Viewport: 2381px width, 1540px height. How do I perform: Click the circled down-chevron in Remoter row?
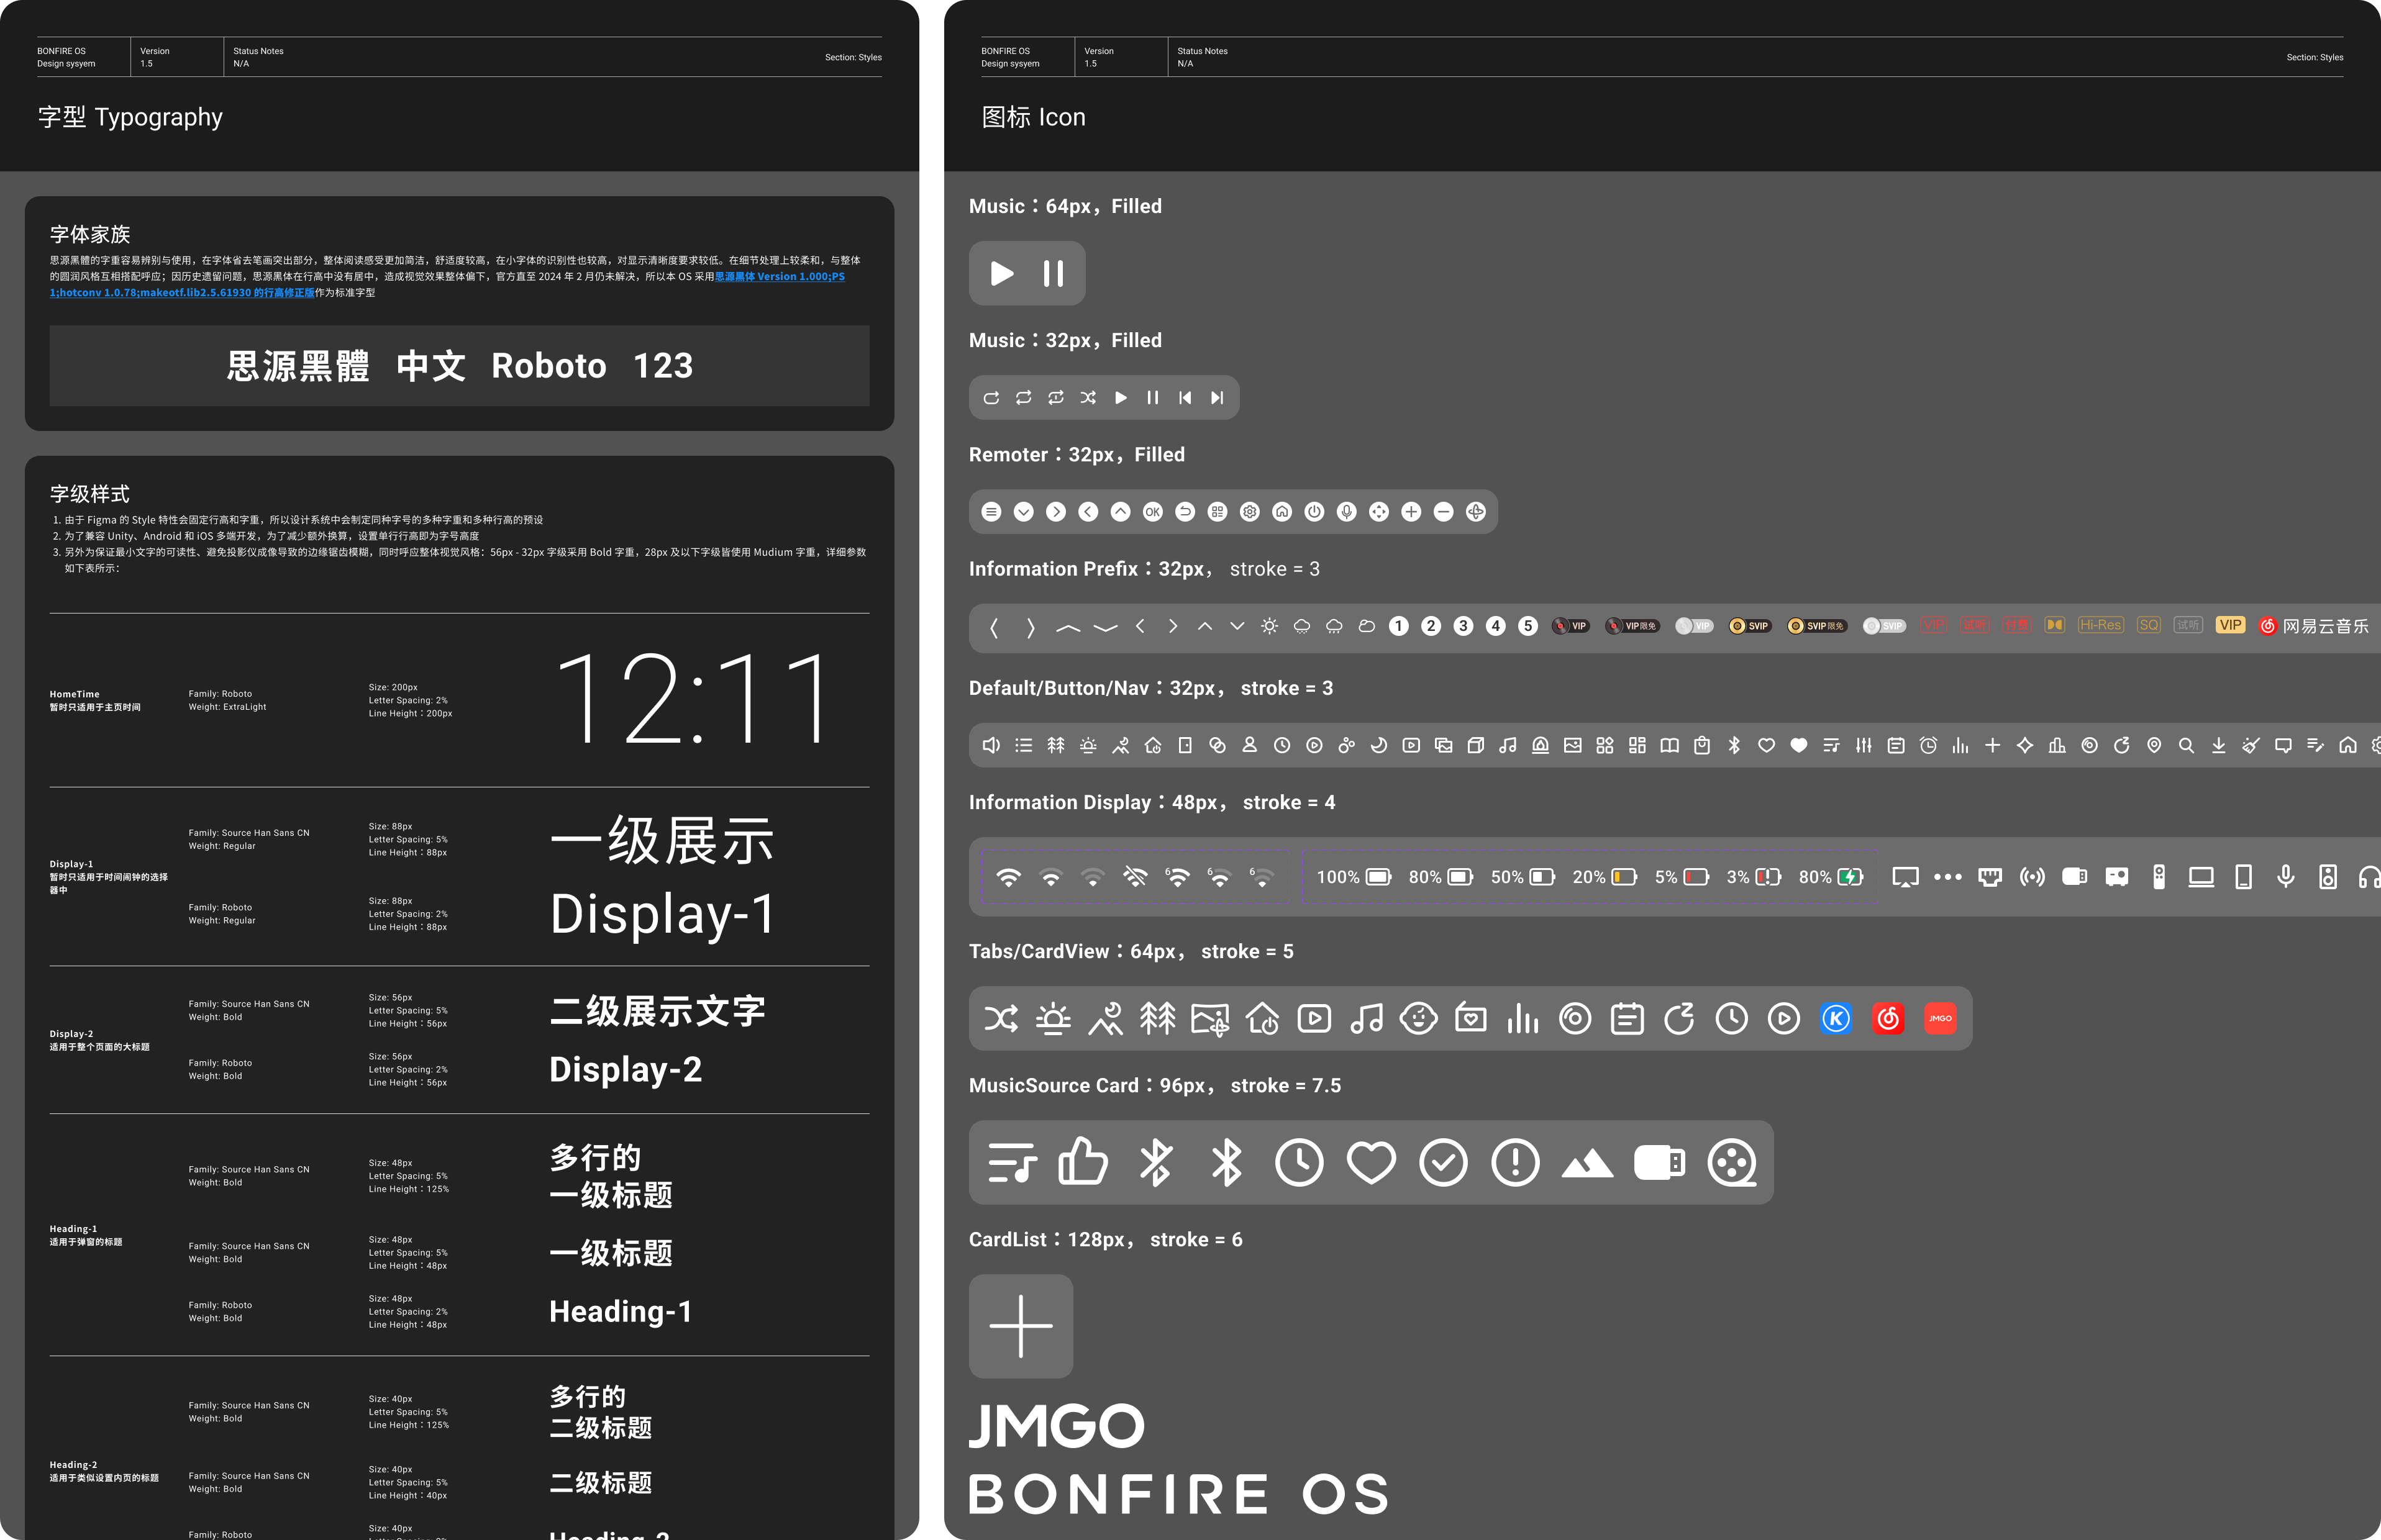coord(1024,512)
